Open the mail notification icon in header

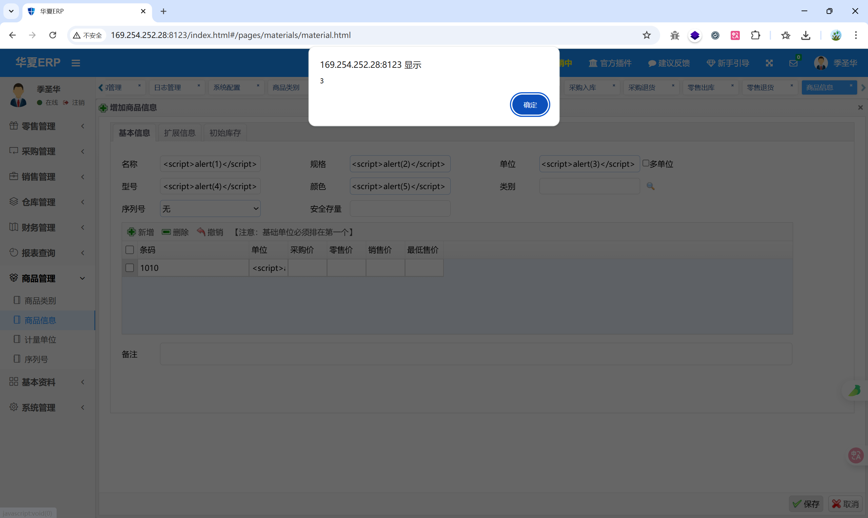click(793, 63)
